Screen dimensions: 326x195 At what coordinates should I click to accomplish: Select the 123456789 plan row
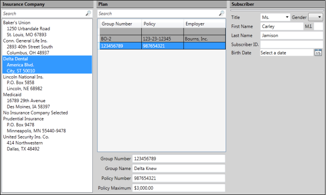163,46
